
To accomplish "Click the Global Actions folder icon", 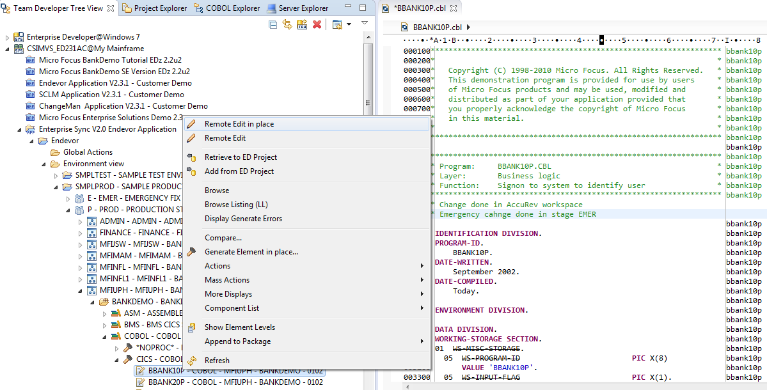I will [55, 152].
